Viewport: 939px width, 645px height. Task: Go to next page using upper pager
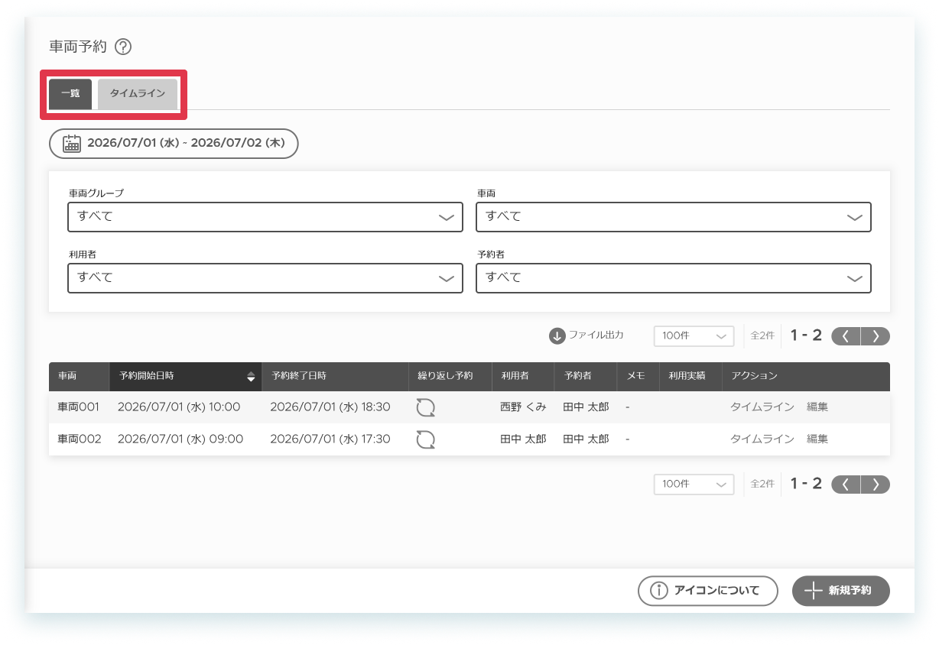tap(876, 336)
